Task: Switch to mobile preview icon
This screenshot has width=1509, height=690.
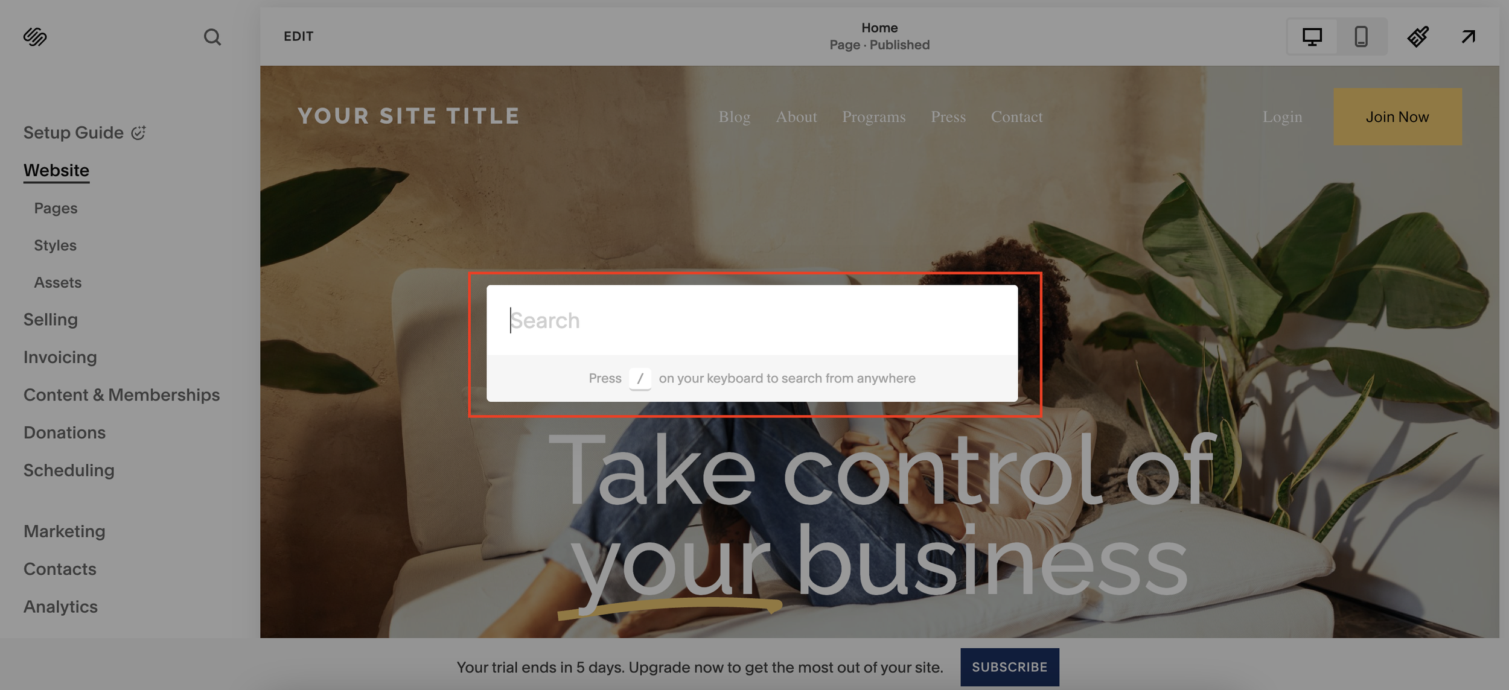Action: 1361,37
